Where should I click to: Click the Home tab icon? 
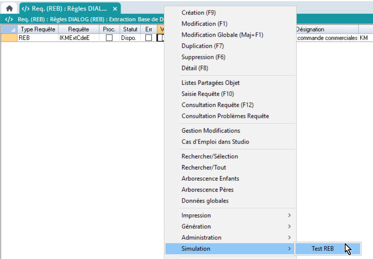pos(9,8)
